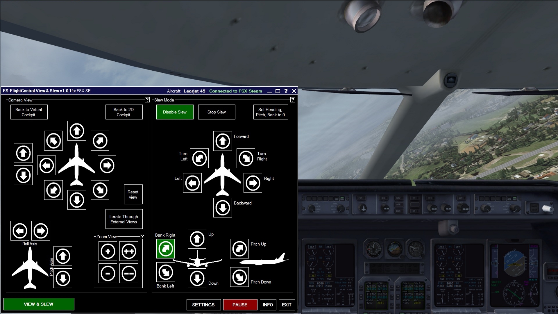Image resolution: width=558 pixels, height=314 pixels.
Task: Open INFO information panel
Action: (x=267, y=304)
